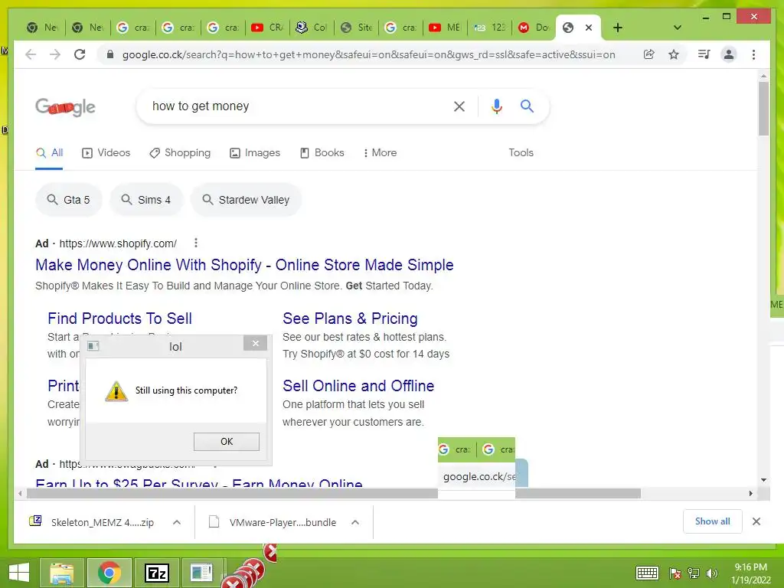The height and width of the screenshot is (588, 784).
Task: Clear the search box with X
Action: click(459, 106)
